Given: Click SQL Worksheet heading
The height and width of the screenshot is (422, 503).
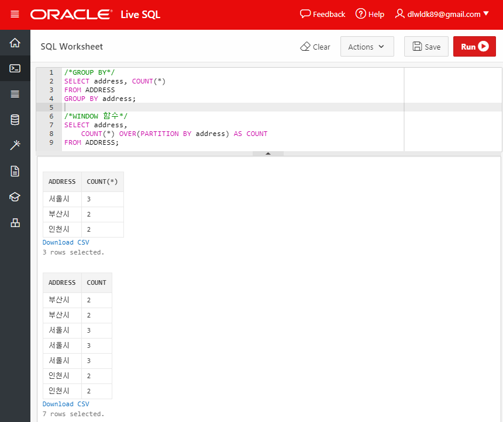Looking at the screenshot, I should [x=71, y=47].
